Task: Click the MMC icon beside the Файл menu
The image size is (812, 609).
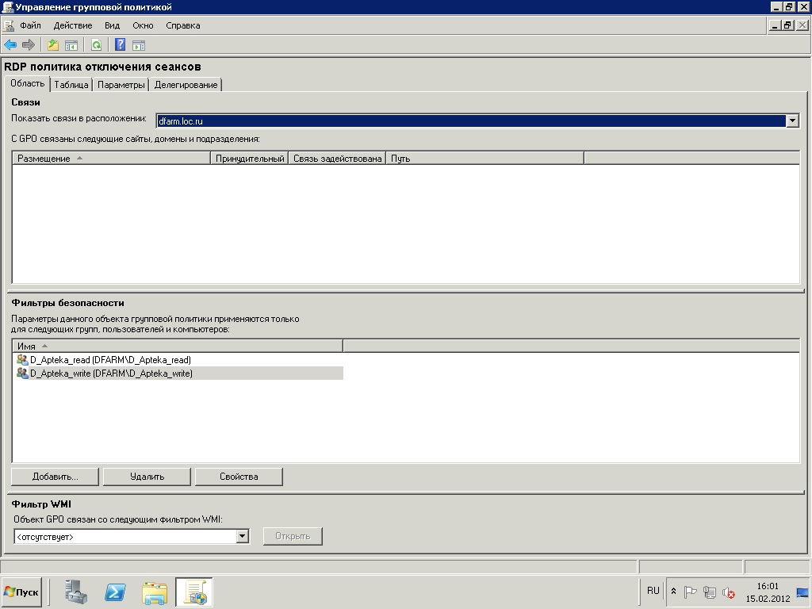Action: click(x=8, y=25)
